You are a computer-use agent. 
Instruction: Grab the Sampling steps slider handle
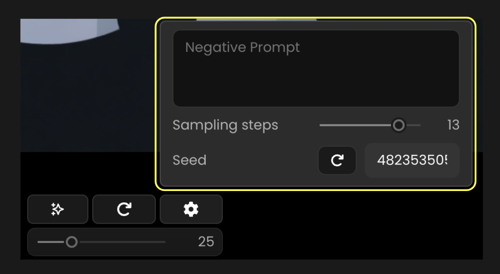click(399, 125)
